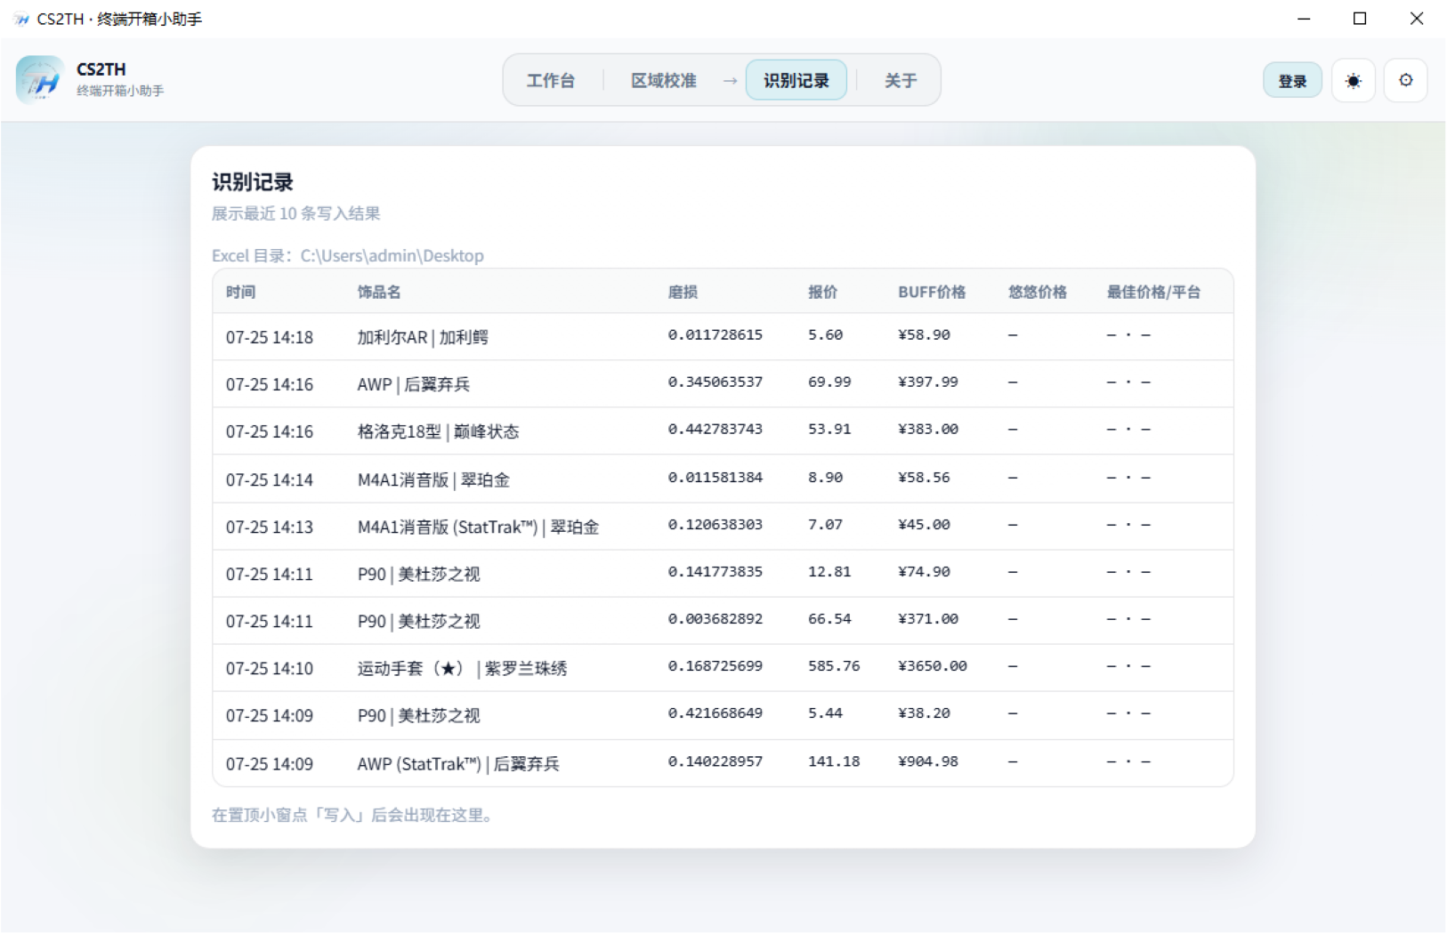The width and height of the screenshot is (1447, 934).
Task: Click the 登录 button
Action: point(1292,81)
